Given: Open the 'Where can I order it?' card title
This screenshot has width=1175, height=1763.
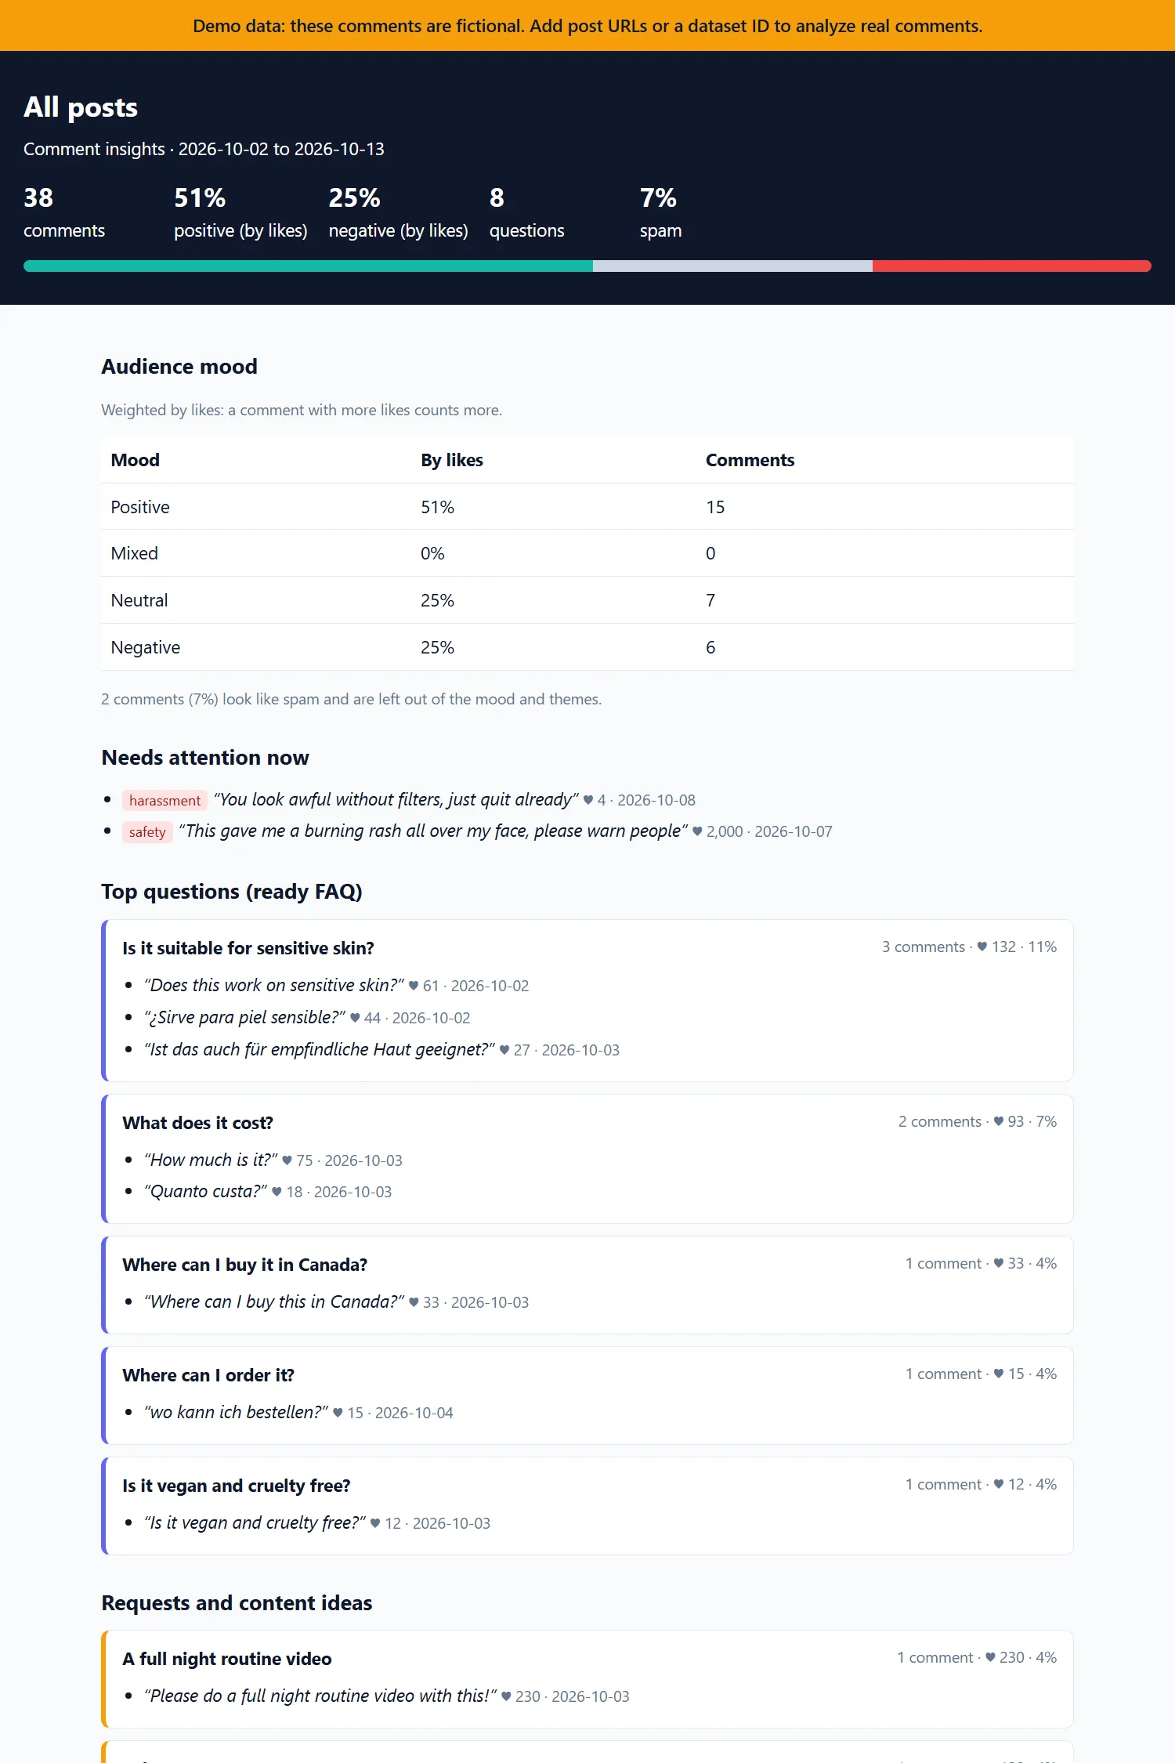Looking at the screenshot, I should coord(208,1375).
